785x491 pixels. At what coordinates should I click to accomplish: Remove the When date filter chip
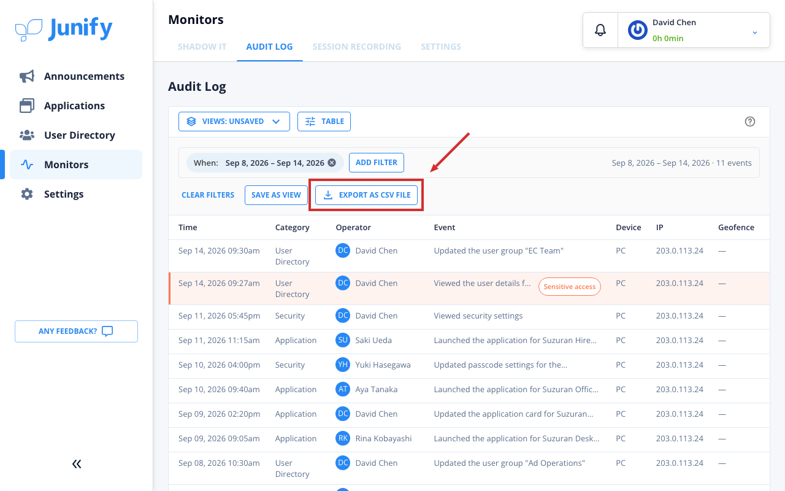332,163
